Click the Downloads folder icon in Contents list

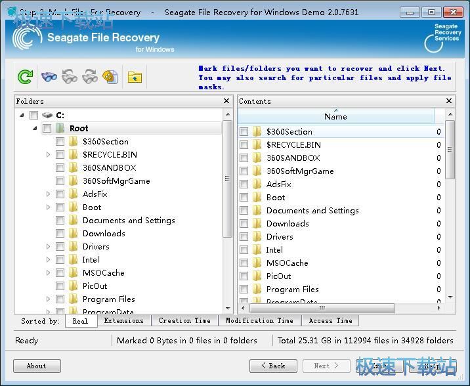[257, 224]
